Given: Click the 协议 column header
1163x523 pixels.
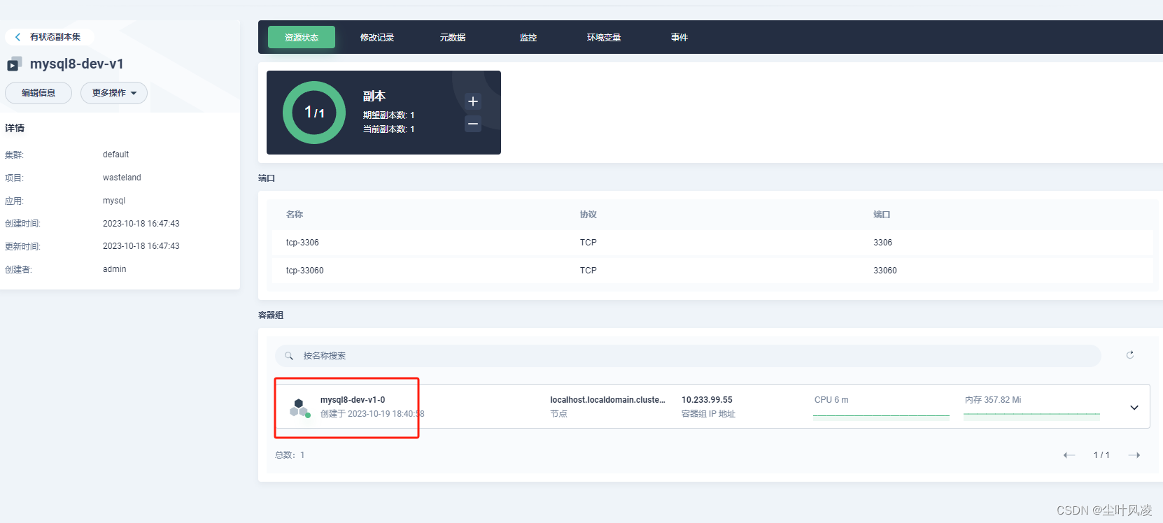Looking at the screenshot, I should click(x=588, y=215).
